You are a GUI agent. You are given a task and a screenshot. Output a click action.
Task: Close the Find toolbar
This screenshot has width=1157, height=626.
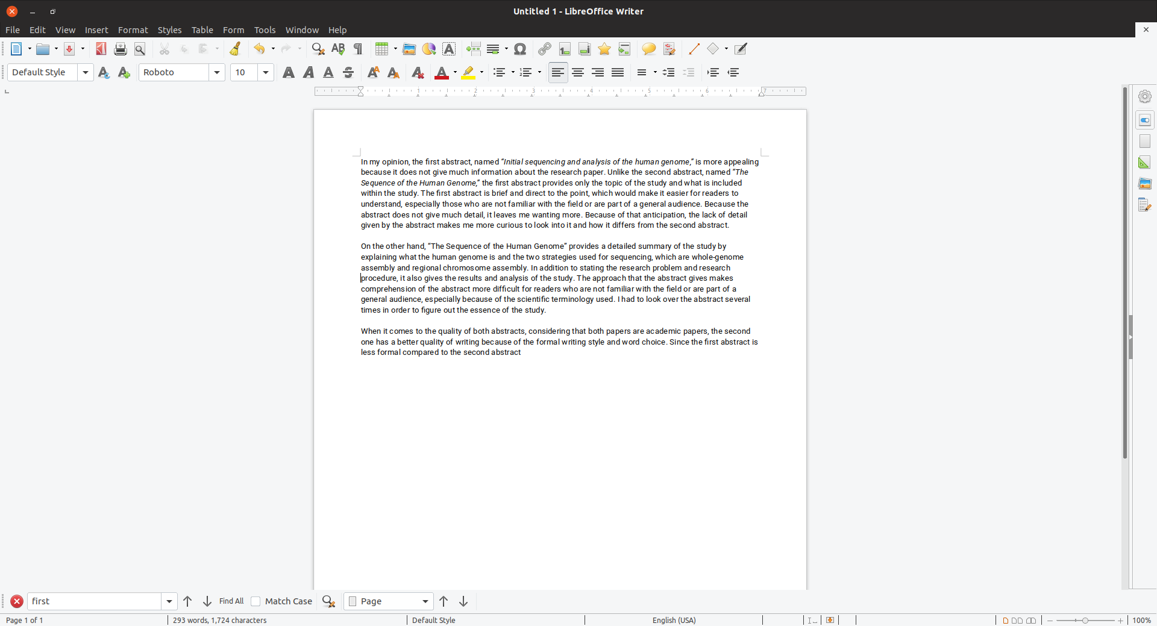(17, 601)
